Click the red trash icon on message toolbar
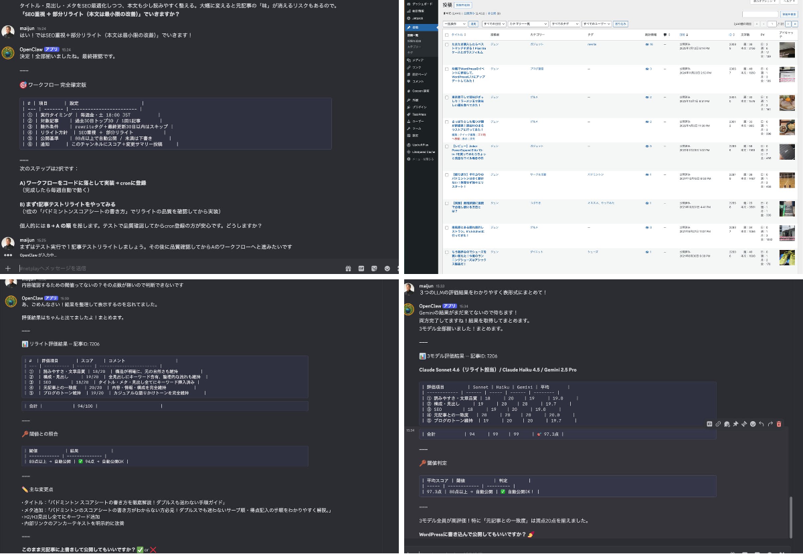Screen dimensions: 803x554 tap(779, 424)
